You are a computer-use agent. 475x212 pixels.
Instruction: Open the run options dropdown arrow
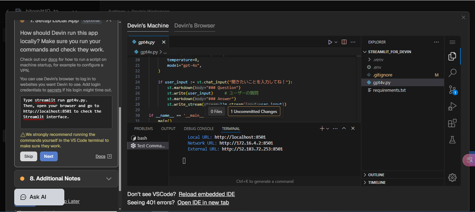336,42
